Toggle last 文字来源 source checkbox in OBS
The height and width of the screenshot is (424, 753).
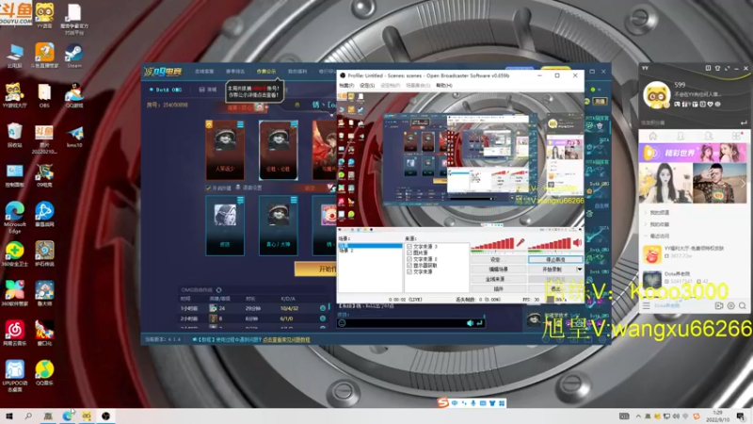point(409,271)
